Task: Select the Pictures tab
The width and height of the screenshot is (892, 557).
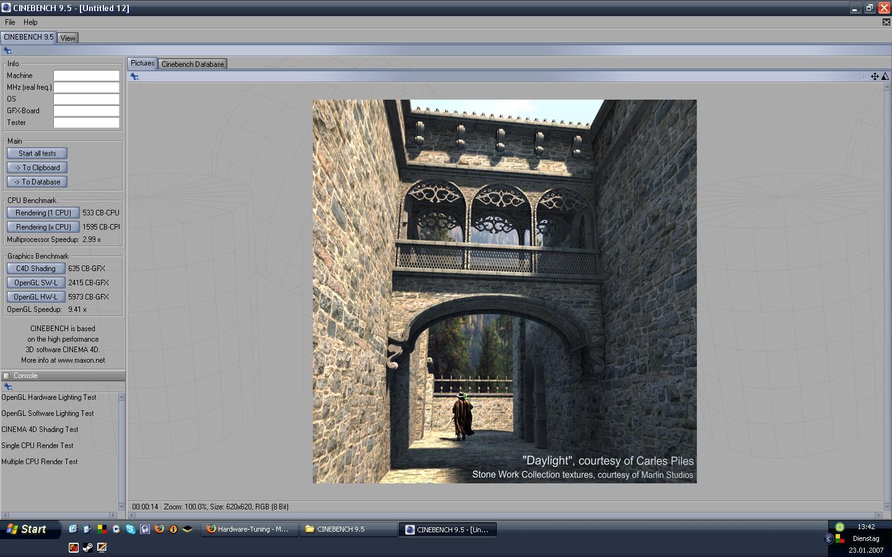Action: [x=142, y=63]
